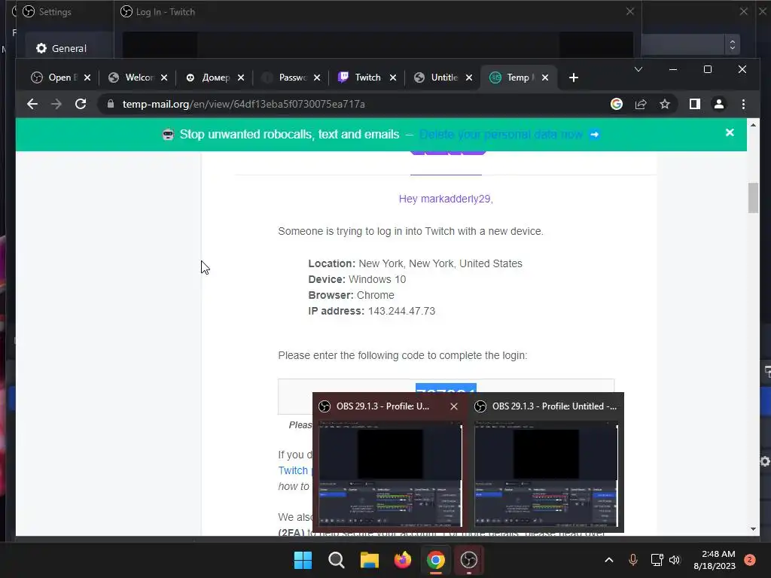Click the scrollbar up arrow
Viewport: 771px width, 578px height.
753,125
